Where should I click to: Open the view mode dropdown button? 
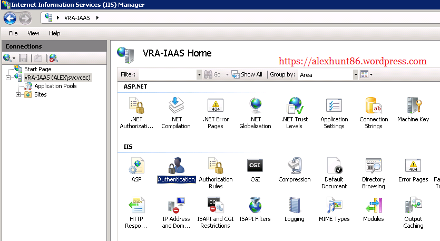click(x=367, y=74)
